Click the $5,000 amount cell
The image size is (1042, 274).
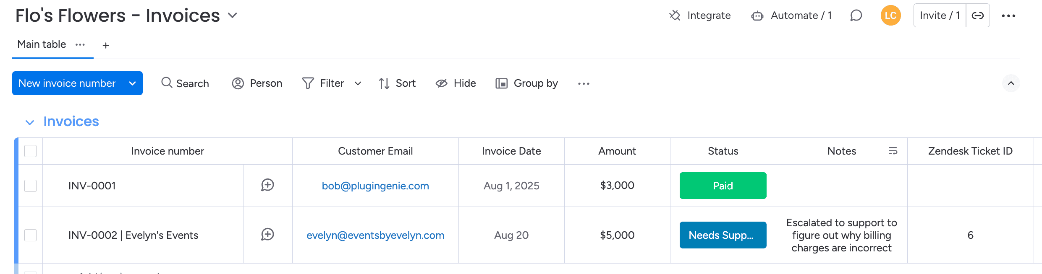[x=617, y=235]
